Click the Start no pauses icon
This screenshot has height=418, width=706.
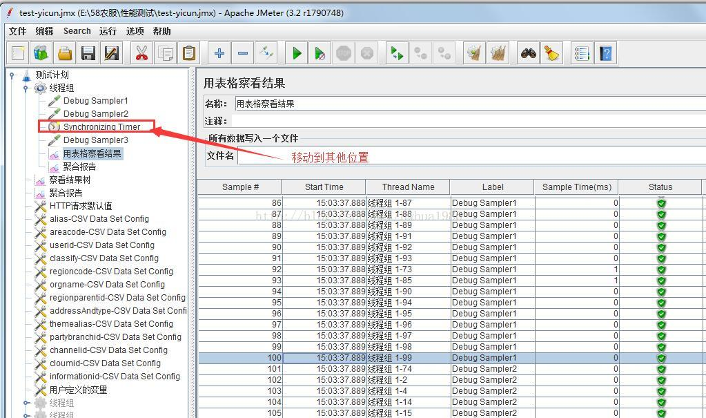pos(320,54)
